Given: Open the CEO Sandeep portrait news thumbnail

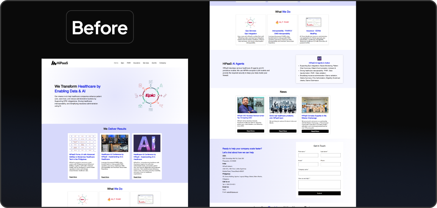Looking at the screenshot, I should (x=251, y=105).
